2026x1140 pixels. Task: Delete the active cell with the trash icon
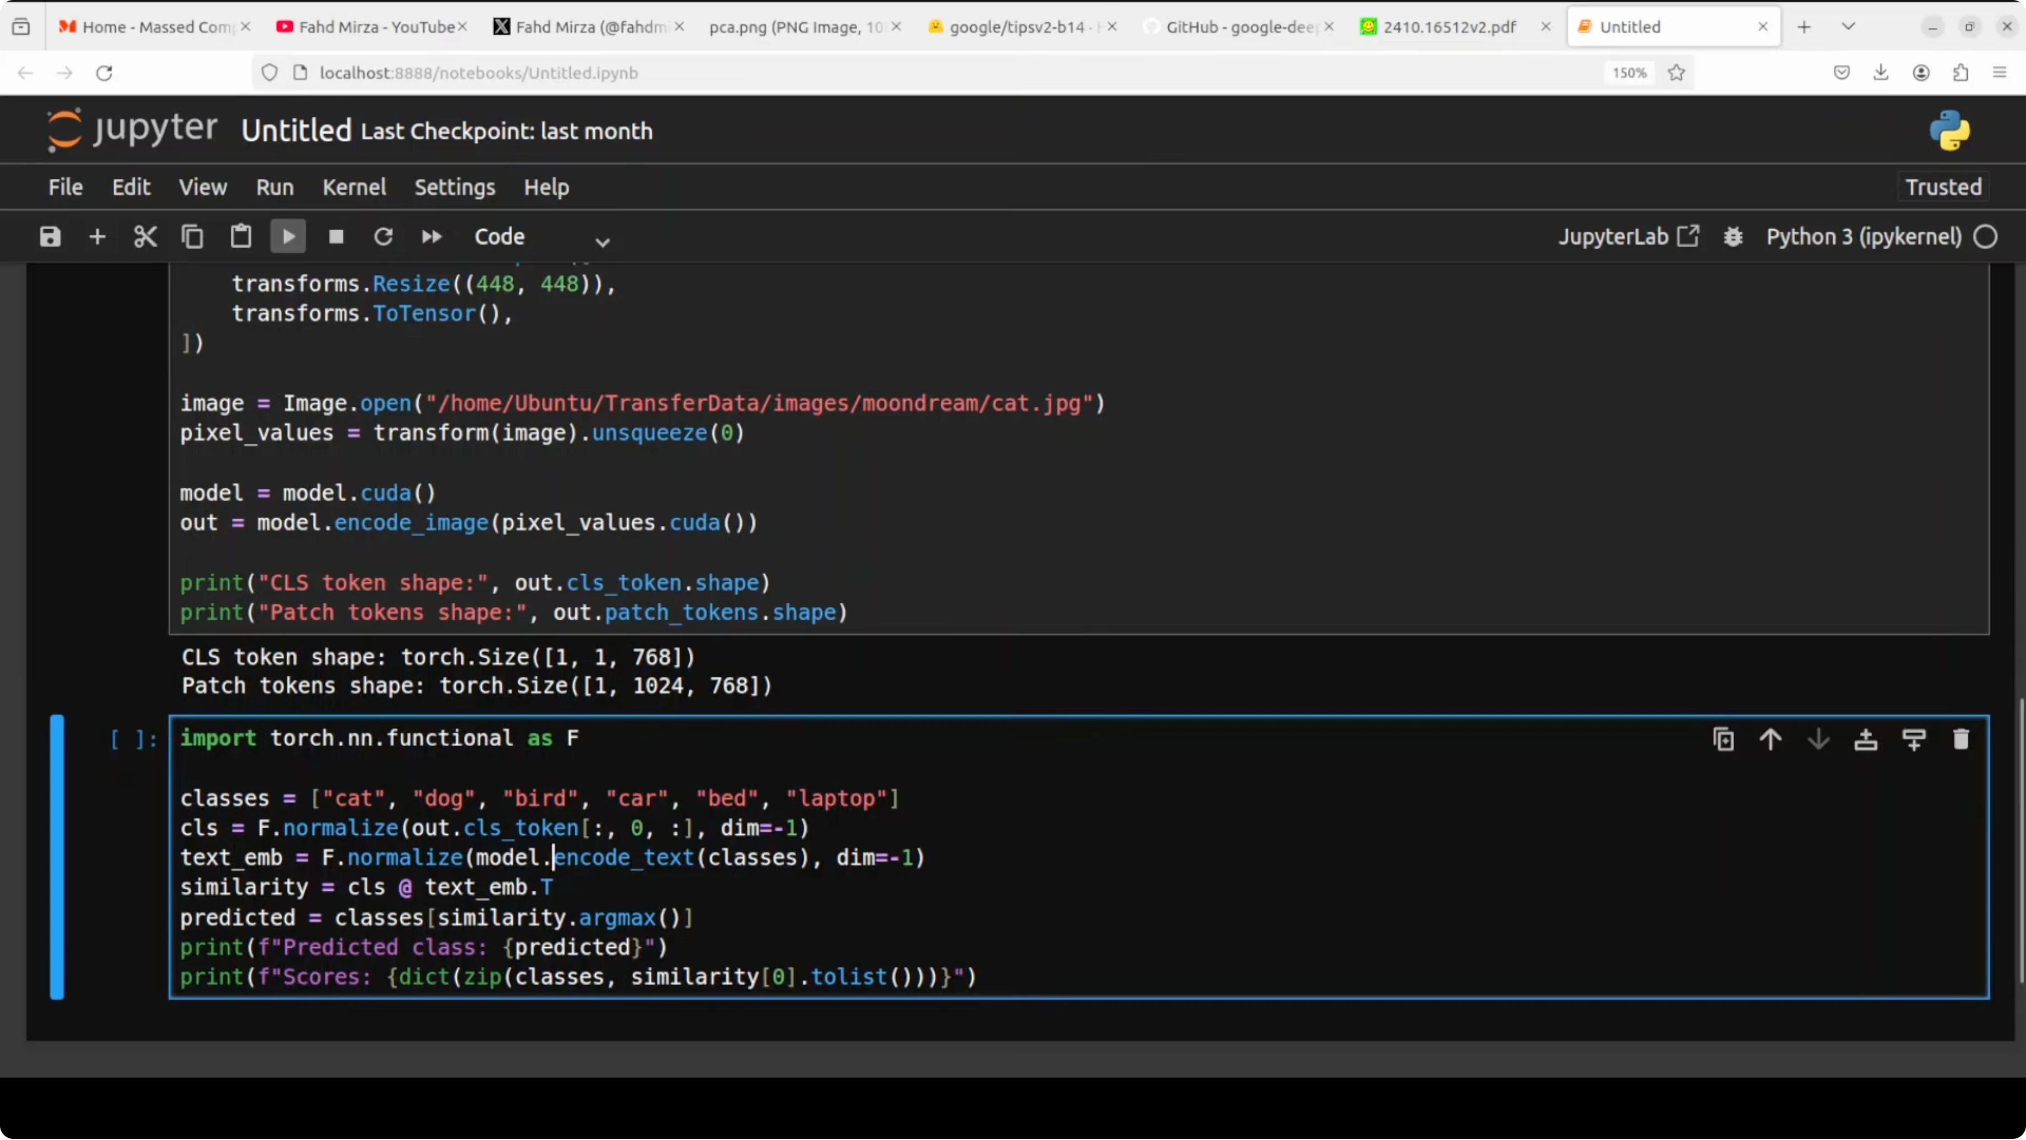(1961, 739)
